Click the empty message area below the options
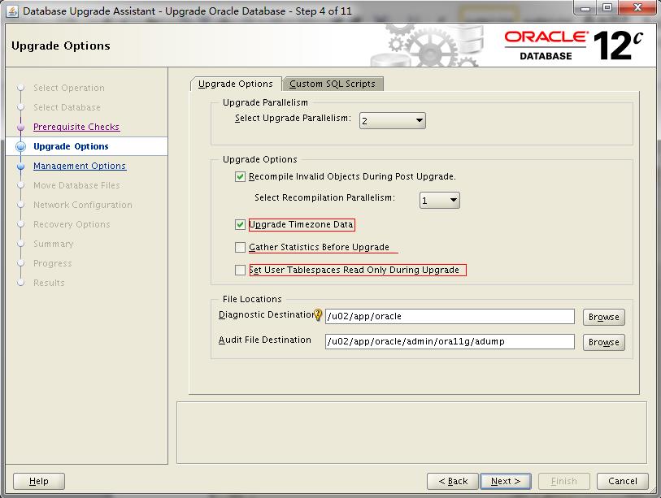This screenshot has height=498, width=661. click(x=411, y=433)
